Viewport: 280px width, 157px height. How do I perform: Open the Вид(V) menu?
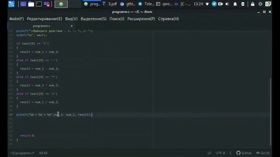pos(71,19)
